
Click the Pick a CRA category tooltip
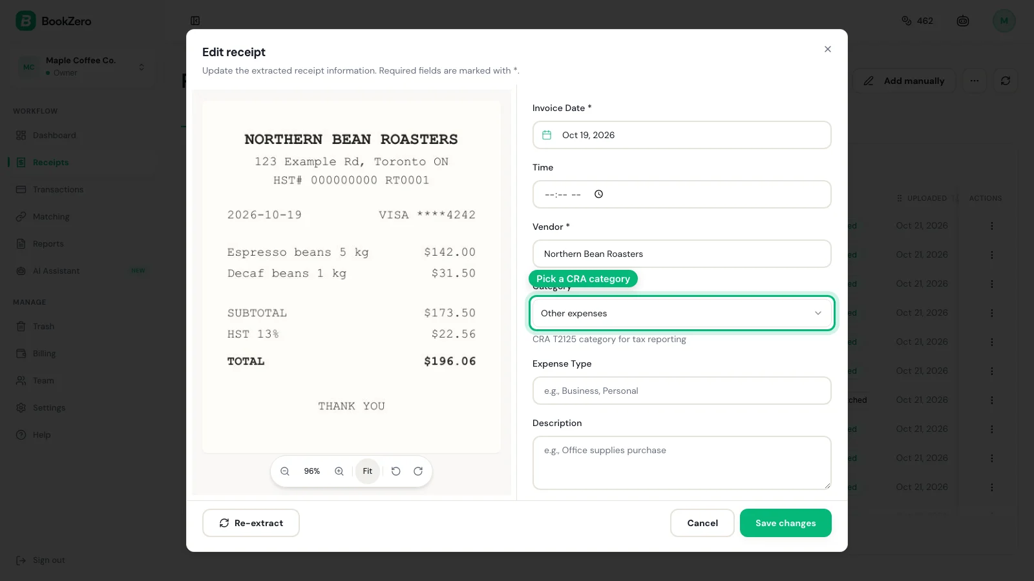tap(583, 279)
